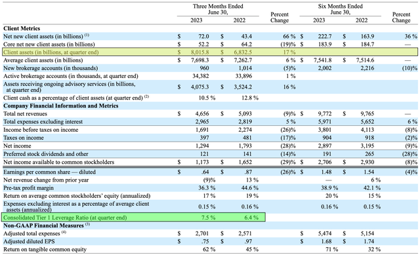
Task: Click the client assets value "6,832.5"
Action: [243, 52]
